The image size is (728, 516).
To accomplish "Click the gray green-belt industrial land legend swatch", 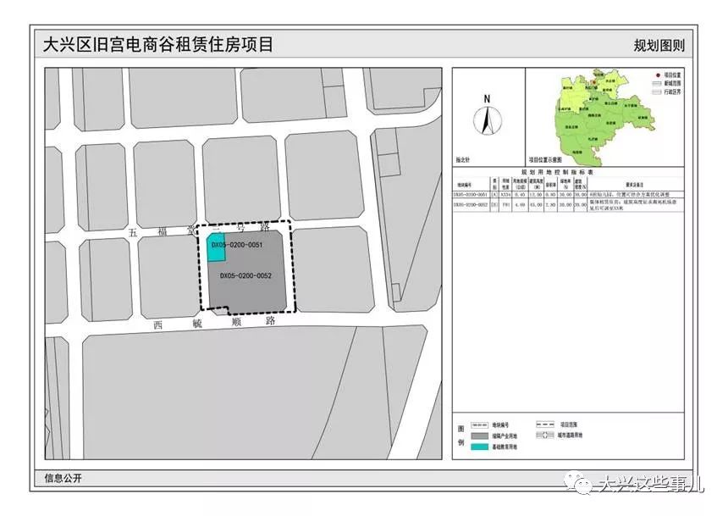I will (x=480, y=436).
